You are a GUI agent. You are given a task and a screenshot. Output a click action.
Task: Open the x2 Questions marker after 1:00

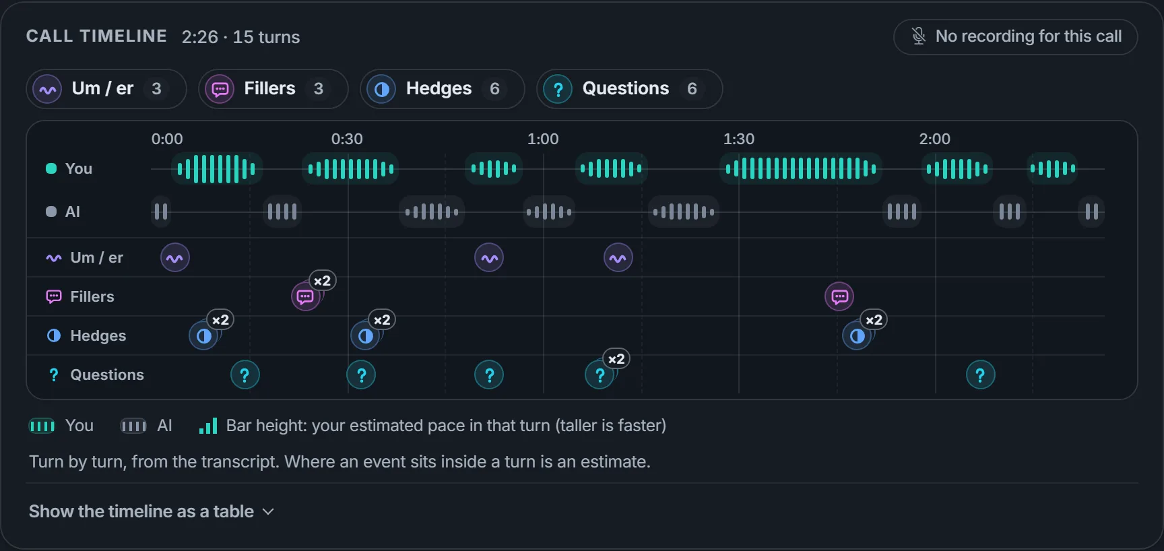click(600, 375)
